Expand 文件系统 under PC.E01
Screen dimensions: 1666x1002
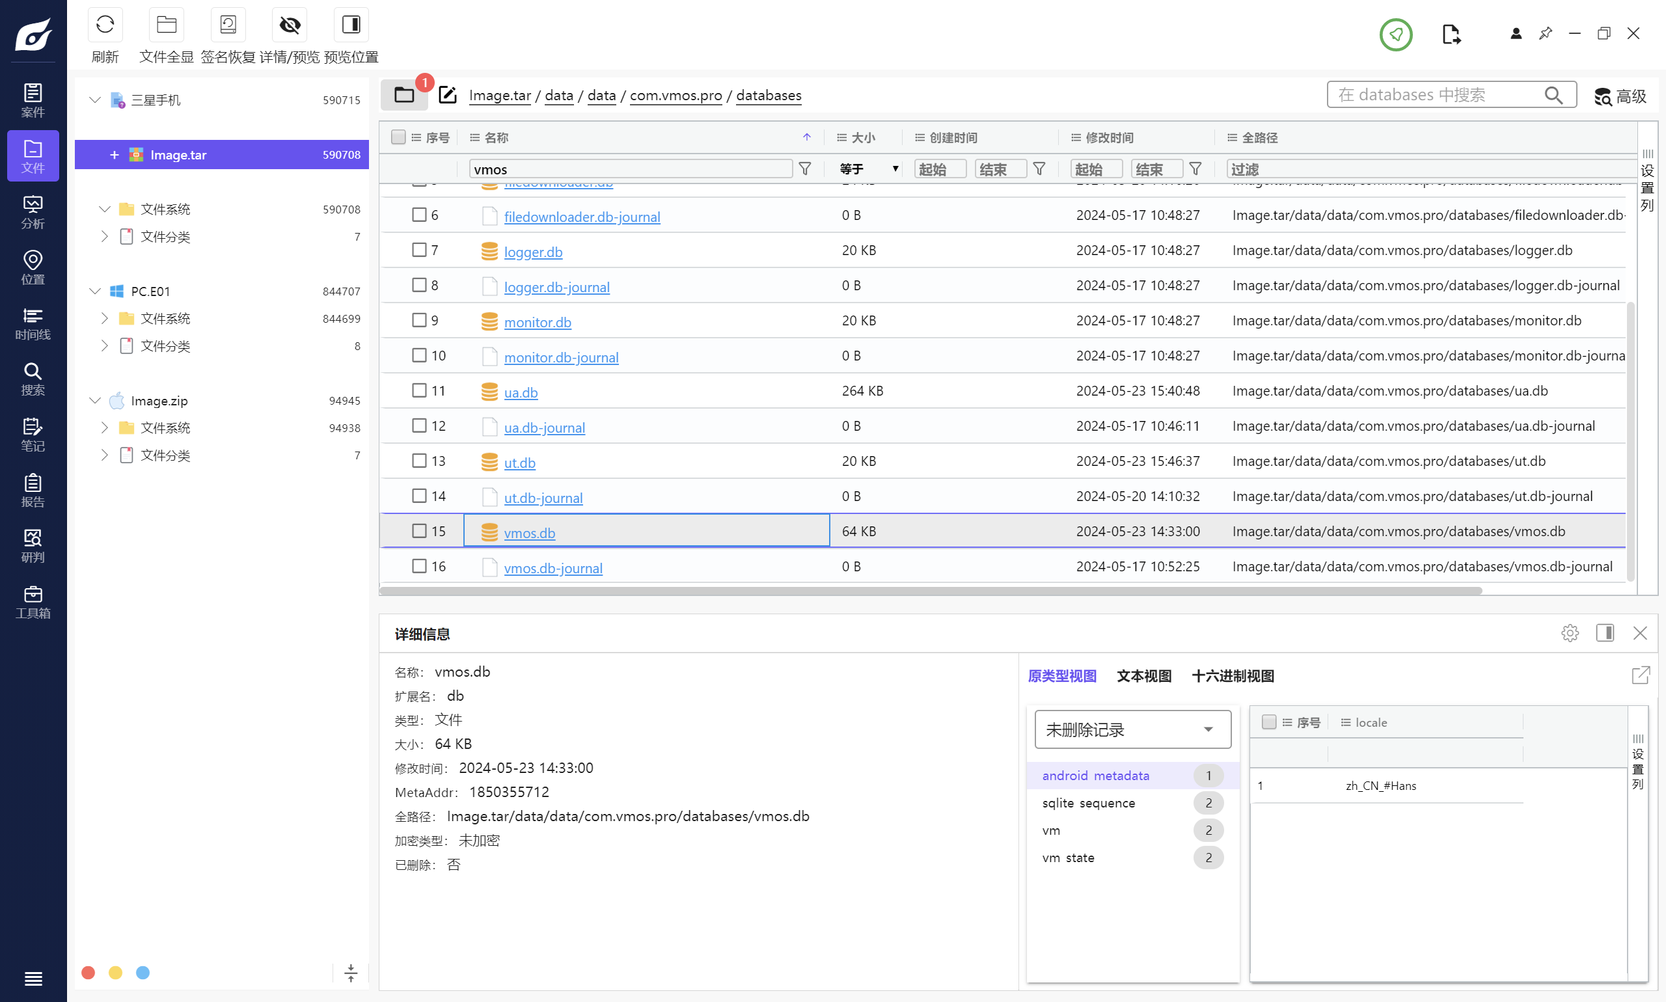tap(105, 318)
